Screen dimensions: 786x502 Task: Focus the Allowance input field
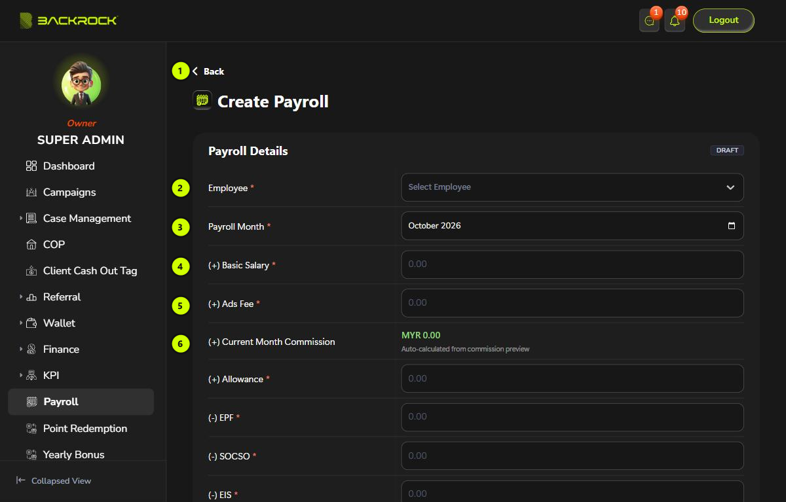(x=572, y=378)
